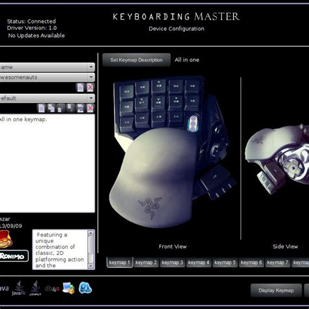309x309 pixels.
Task: Open the keymap 4 tab
Action: (x=199, y=263)
